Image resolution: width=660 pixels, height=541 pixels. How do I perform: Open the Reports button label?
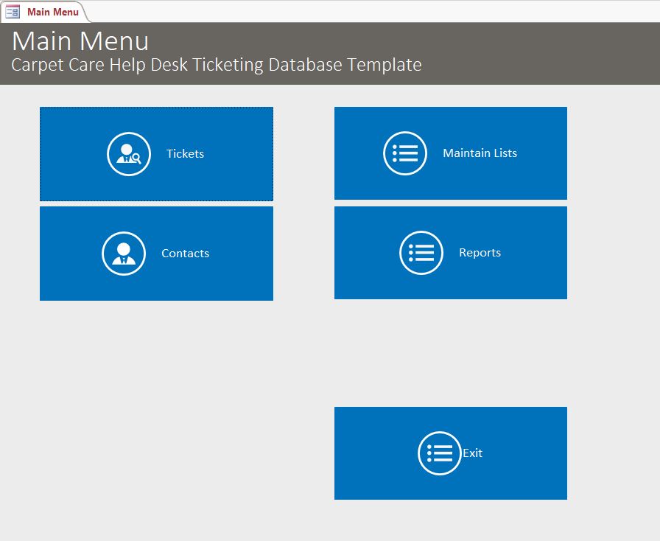(480, 253)
